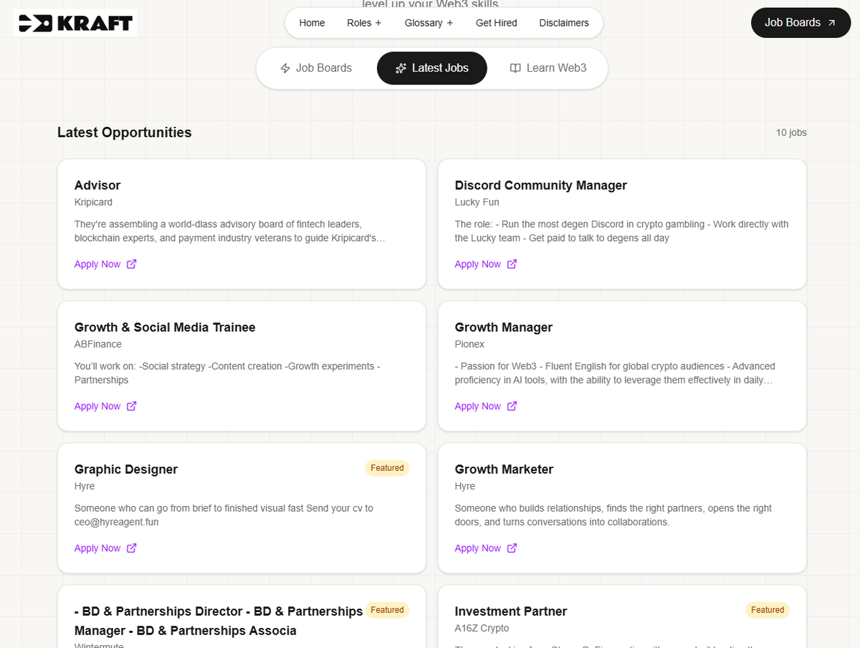
Task: Click the arrow icon in Job Boards button
Action: 831,23
